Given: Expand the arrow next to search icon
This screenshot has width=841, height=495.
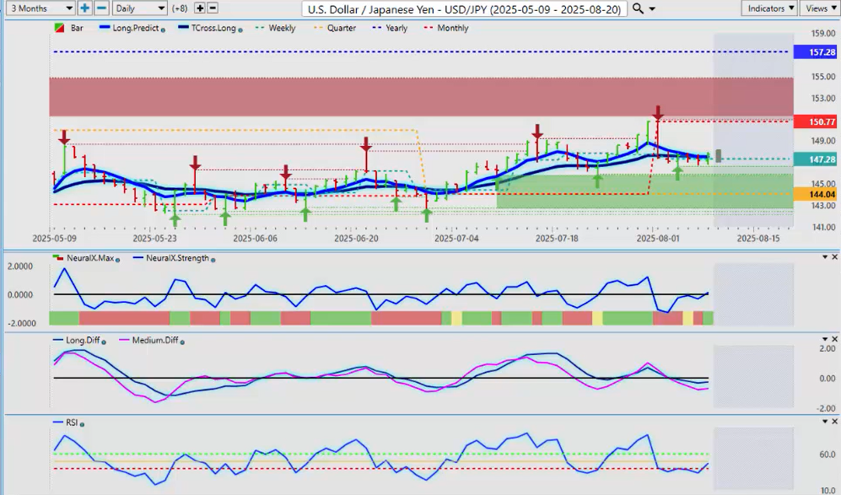Looking at the screenshot, I should click(652, 8).
